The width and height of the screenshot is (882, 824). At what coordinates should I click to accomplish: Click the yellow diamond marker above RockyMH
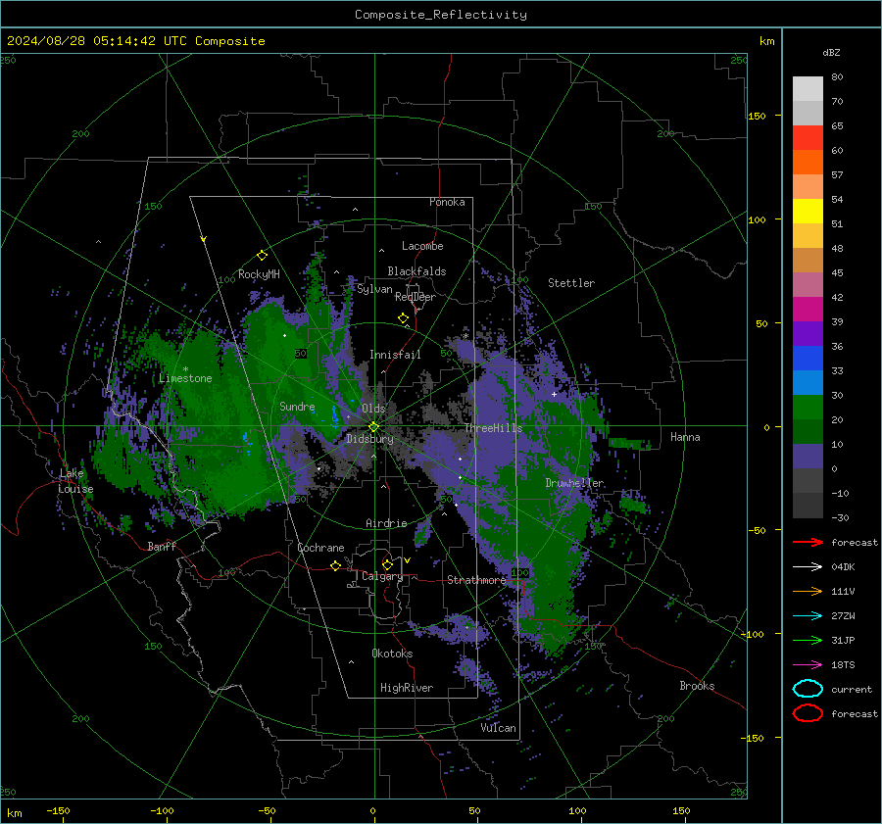point(262,256)
